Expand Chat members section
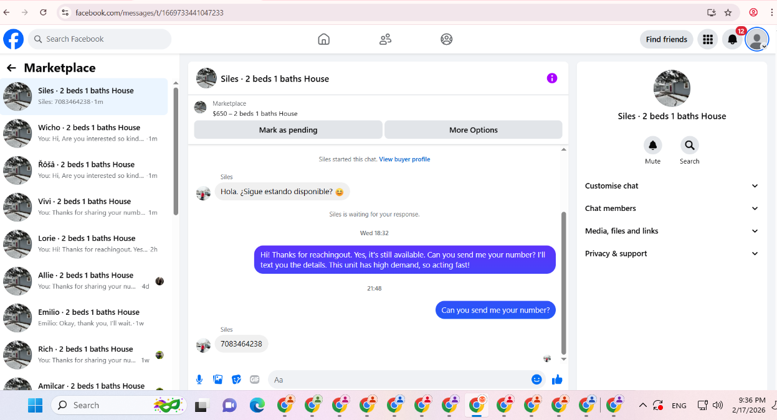This screenshot has height=420, width=777. point(672,208)
